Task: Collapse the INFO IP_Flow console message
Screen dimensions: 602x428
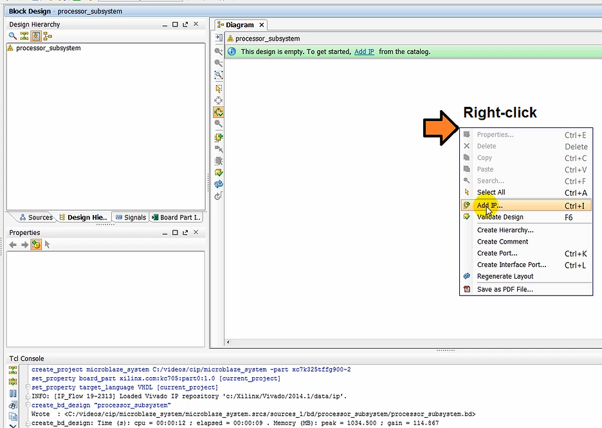Action: click(26, 396)
